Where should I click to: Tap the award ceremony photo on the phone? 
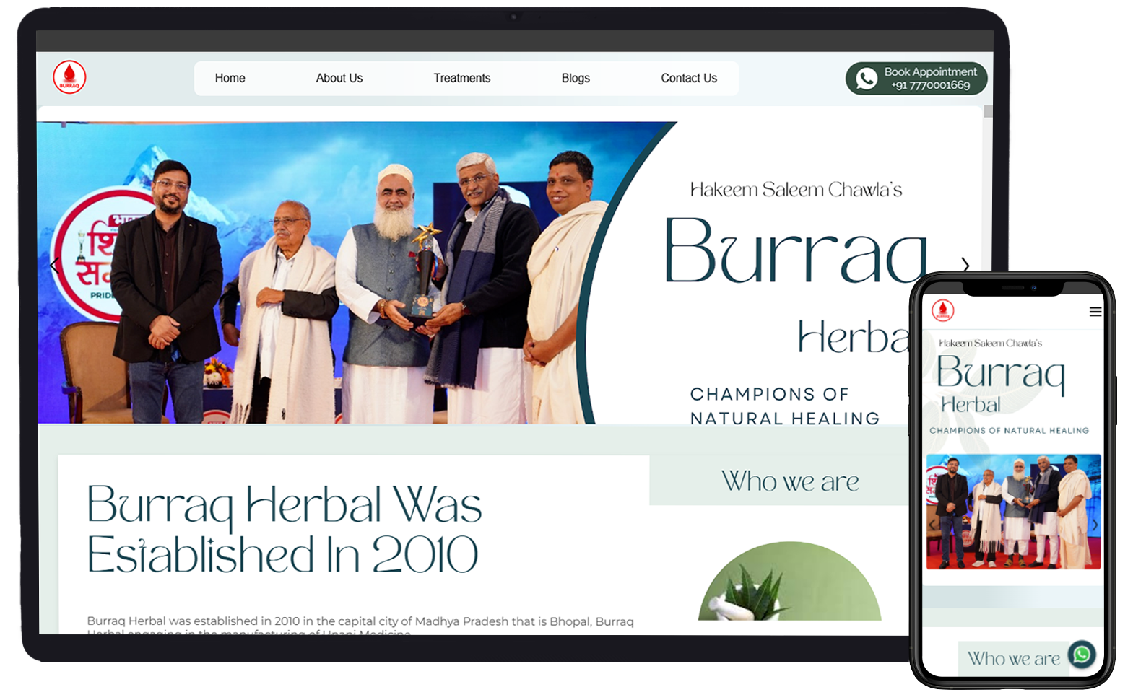(1013, 512)
